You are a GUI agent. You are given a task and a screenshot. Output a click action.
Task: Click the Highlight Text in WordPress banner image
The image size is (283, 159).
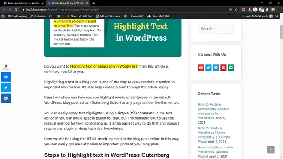(x=113, y=38)
